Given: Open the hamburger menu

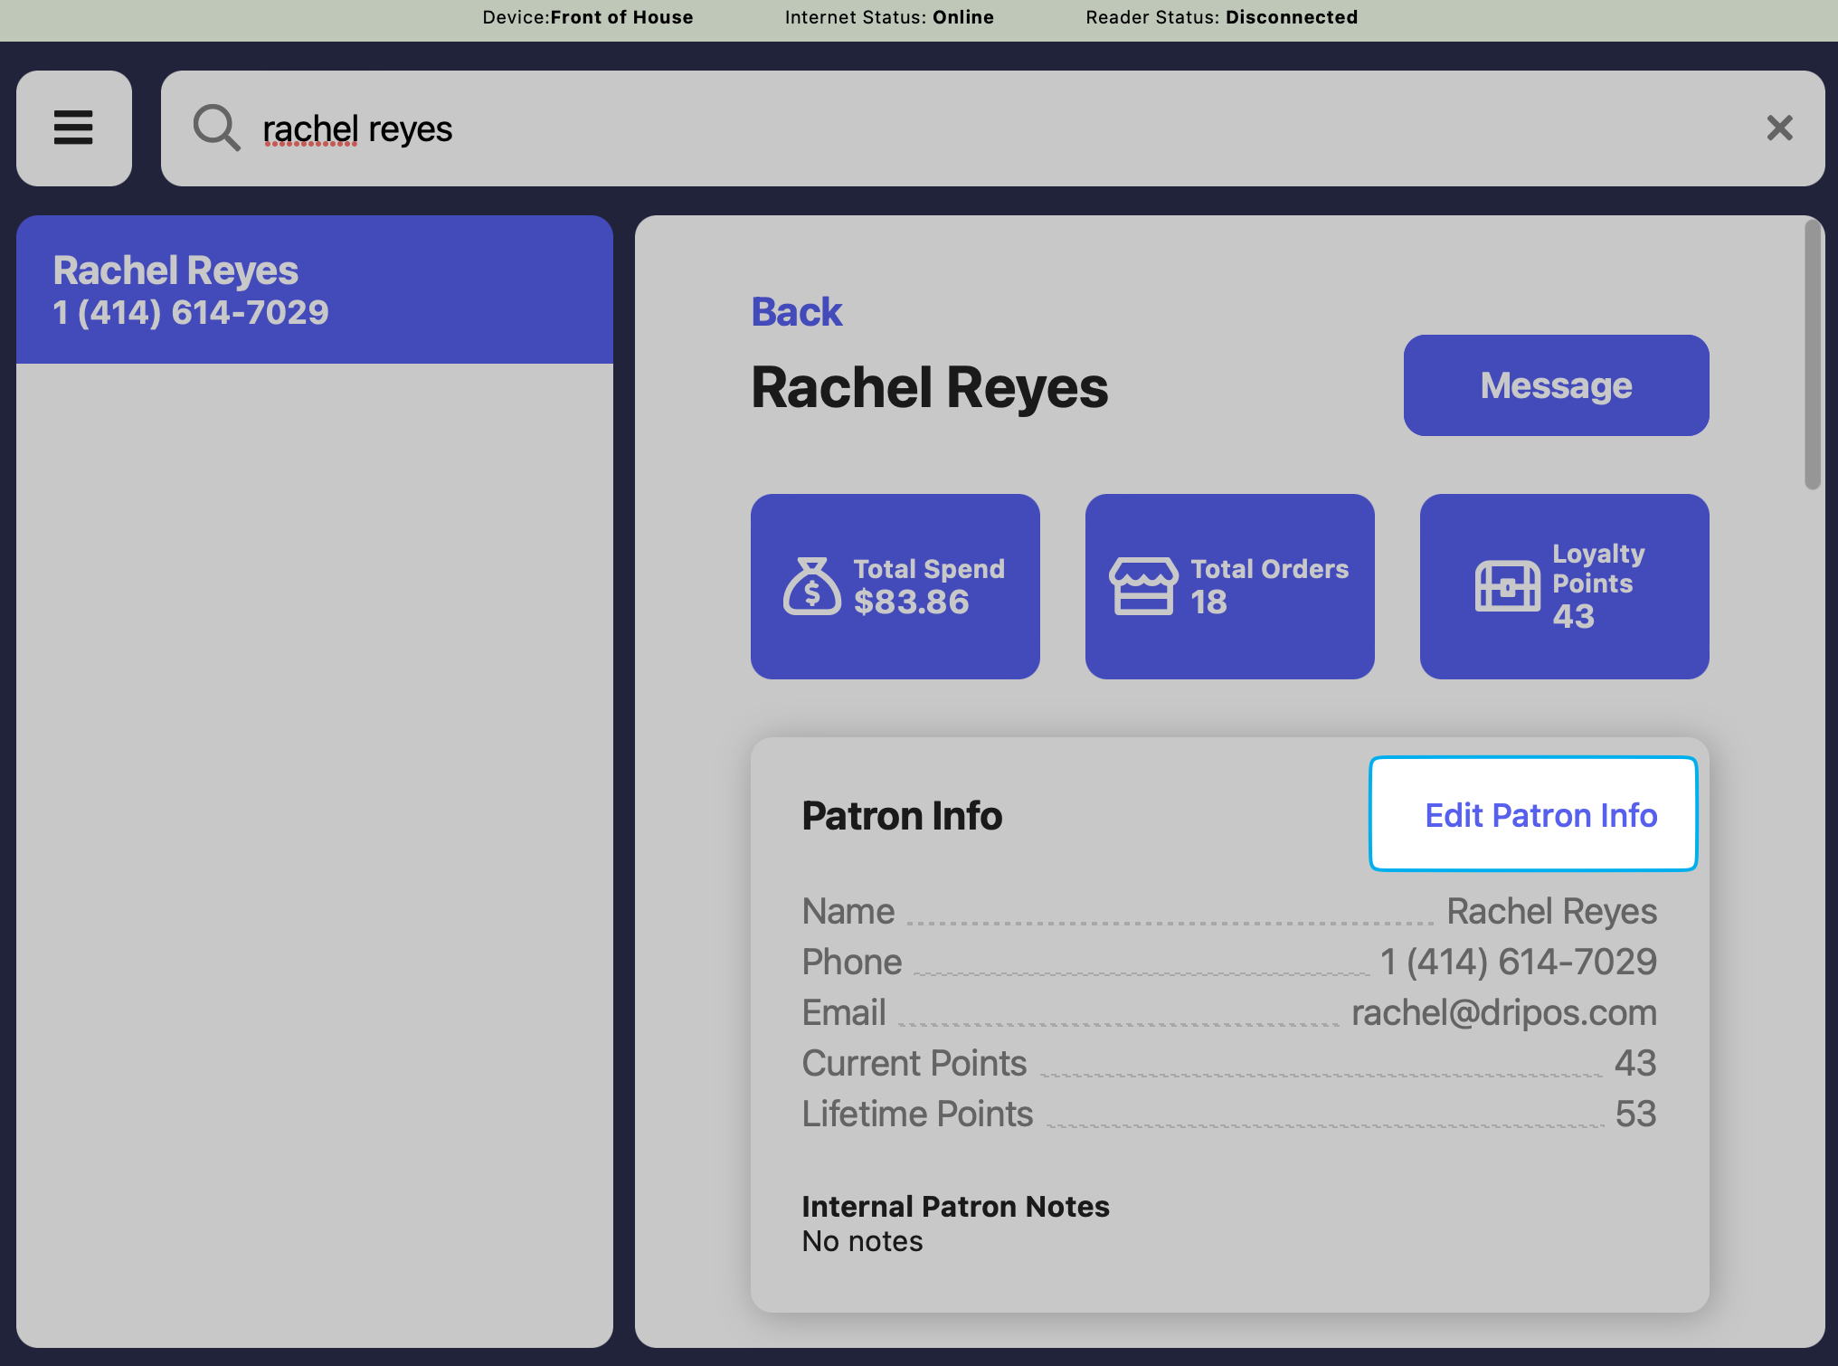Looking at the screenshot, I should [73, 128].
